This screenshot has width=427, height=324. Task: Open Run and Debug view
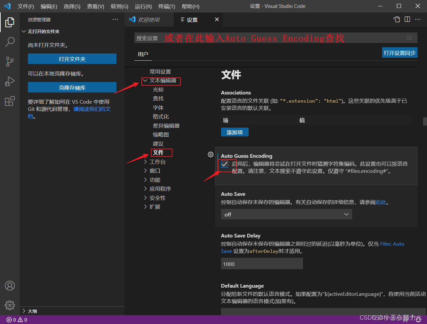click(x=10, y=81)
